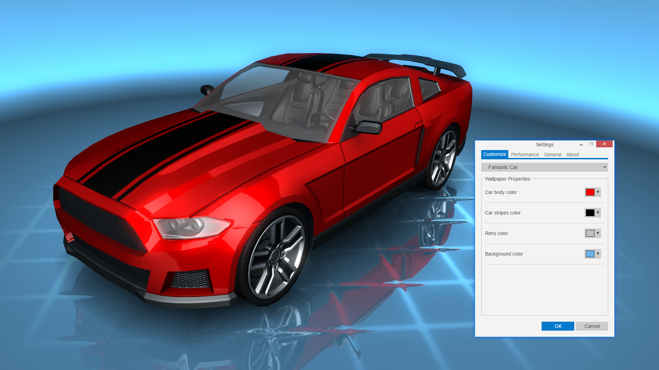Minimize the Settings window
659x370 pixels.
pos(581,144)
